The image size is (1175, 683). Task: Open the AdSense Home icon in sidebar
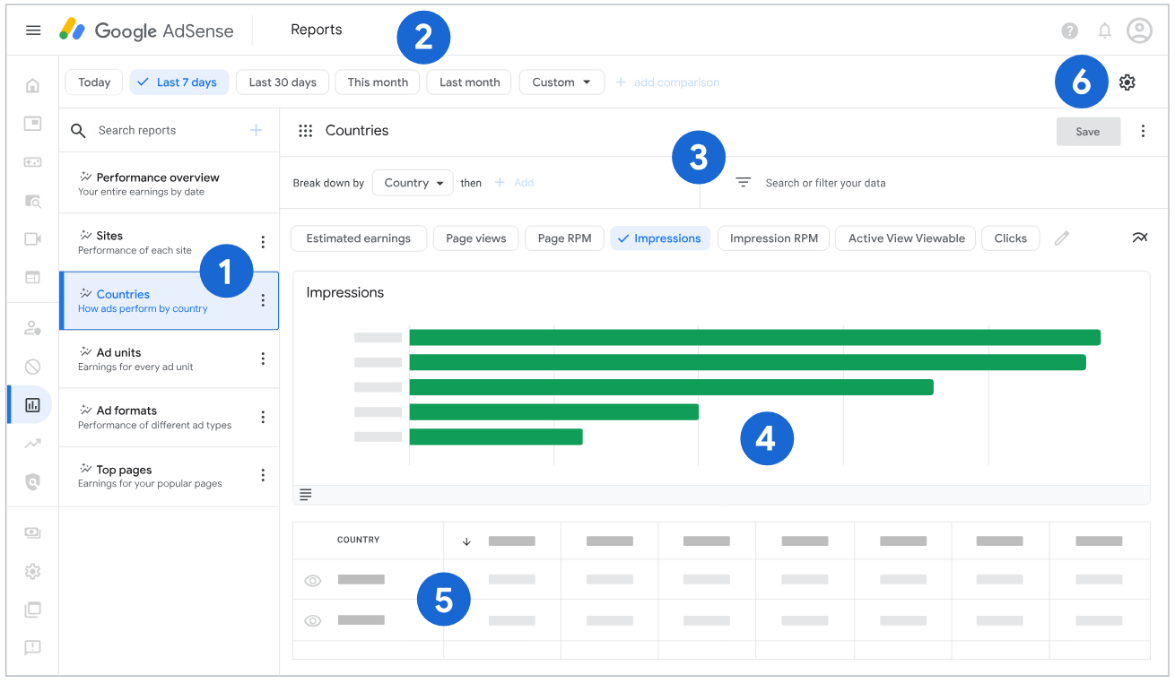pos(32,84)
